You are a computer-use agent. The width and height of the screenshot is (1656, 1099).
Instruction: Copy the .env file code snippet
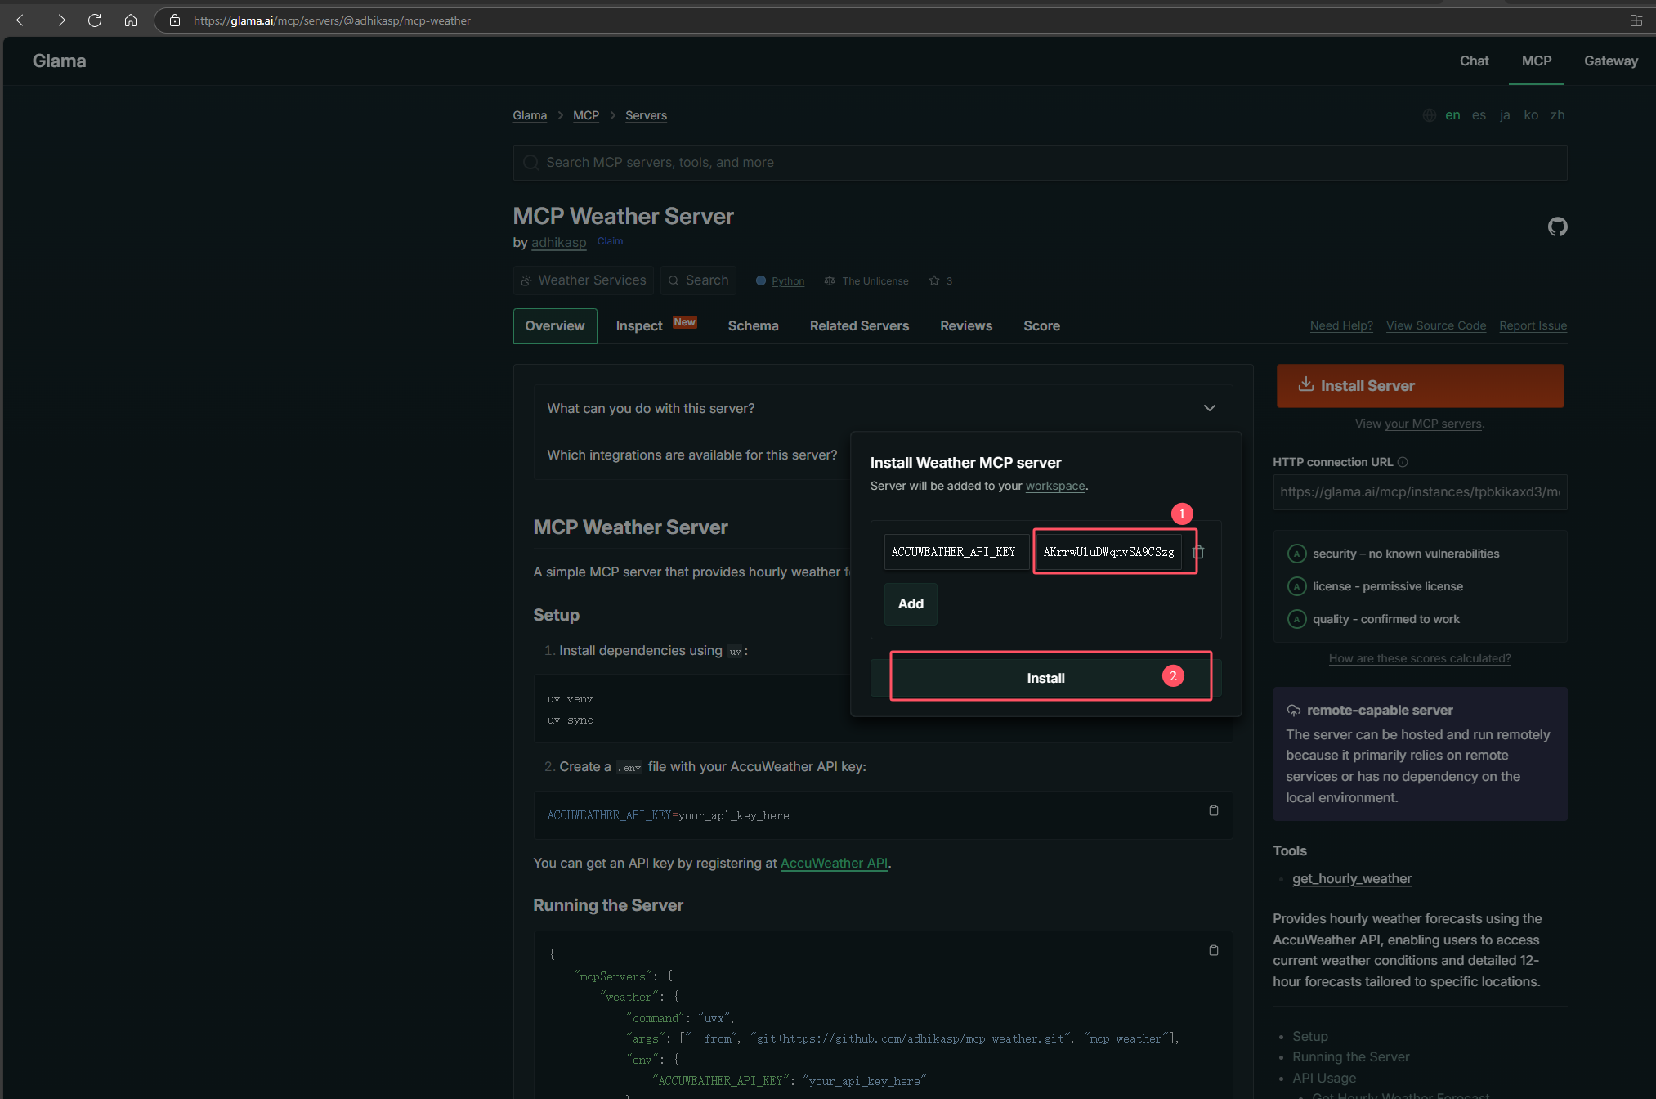point(1213,810)
